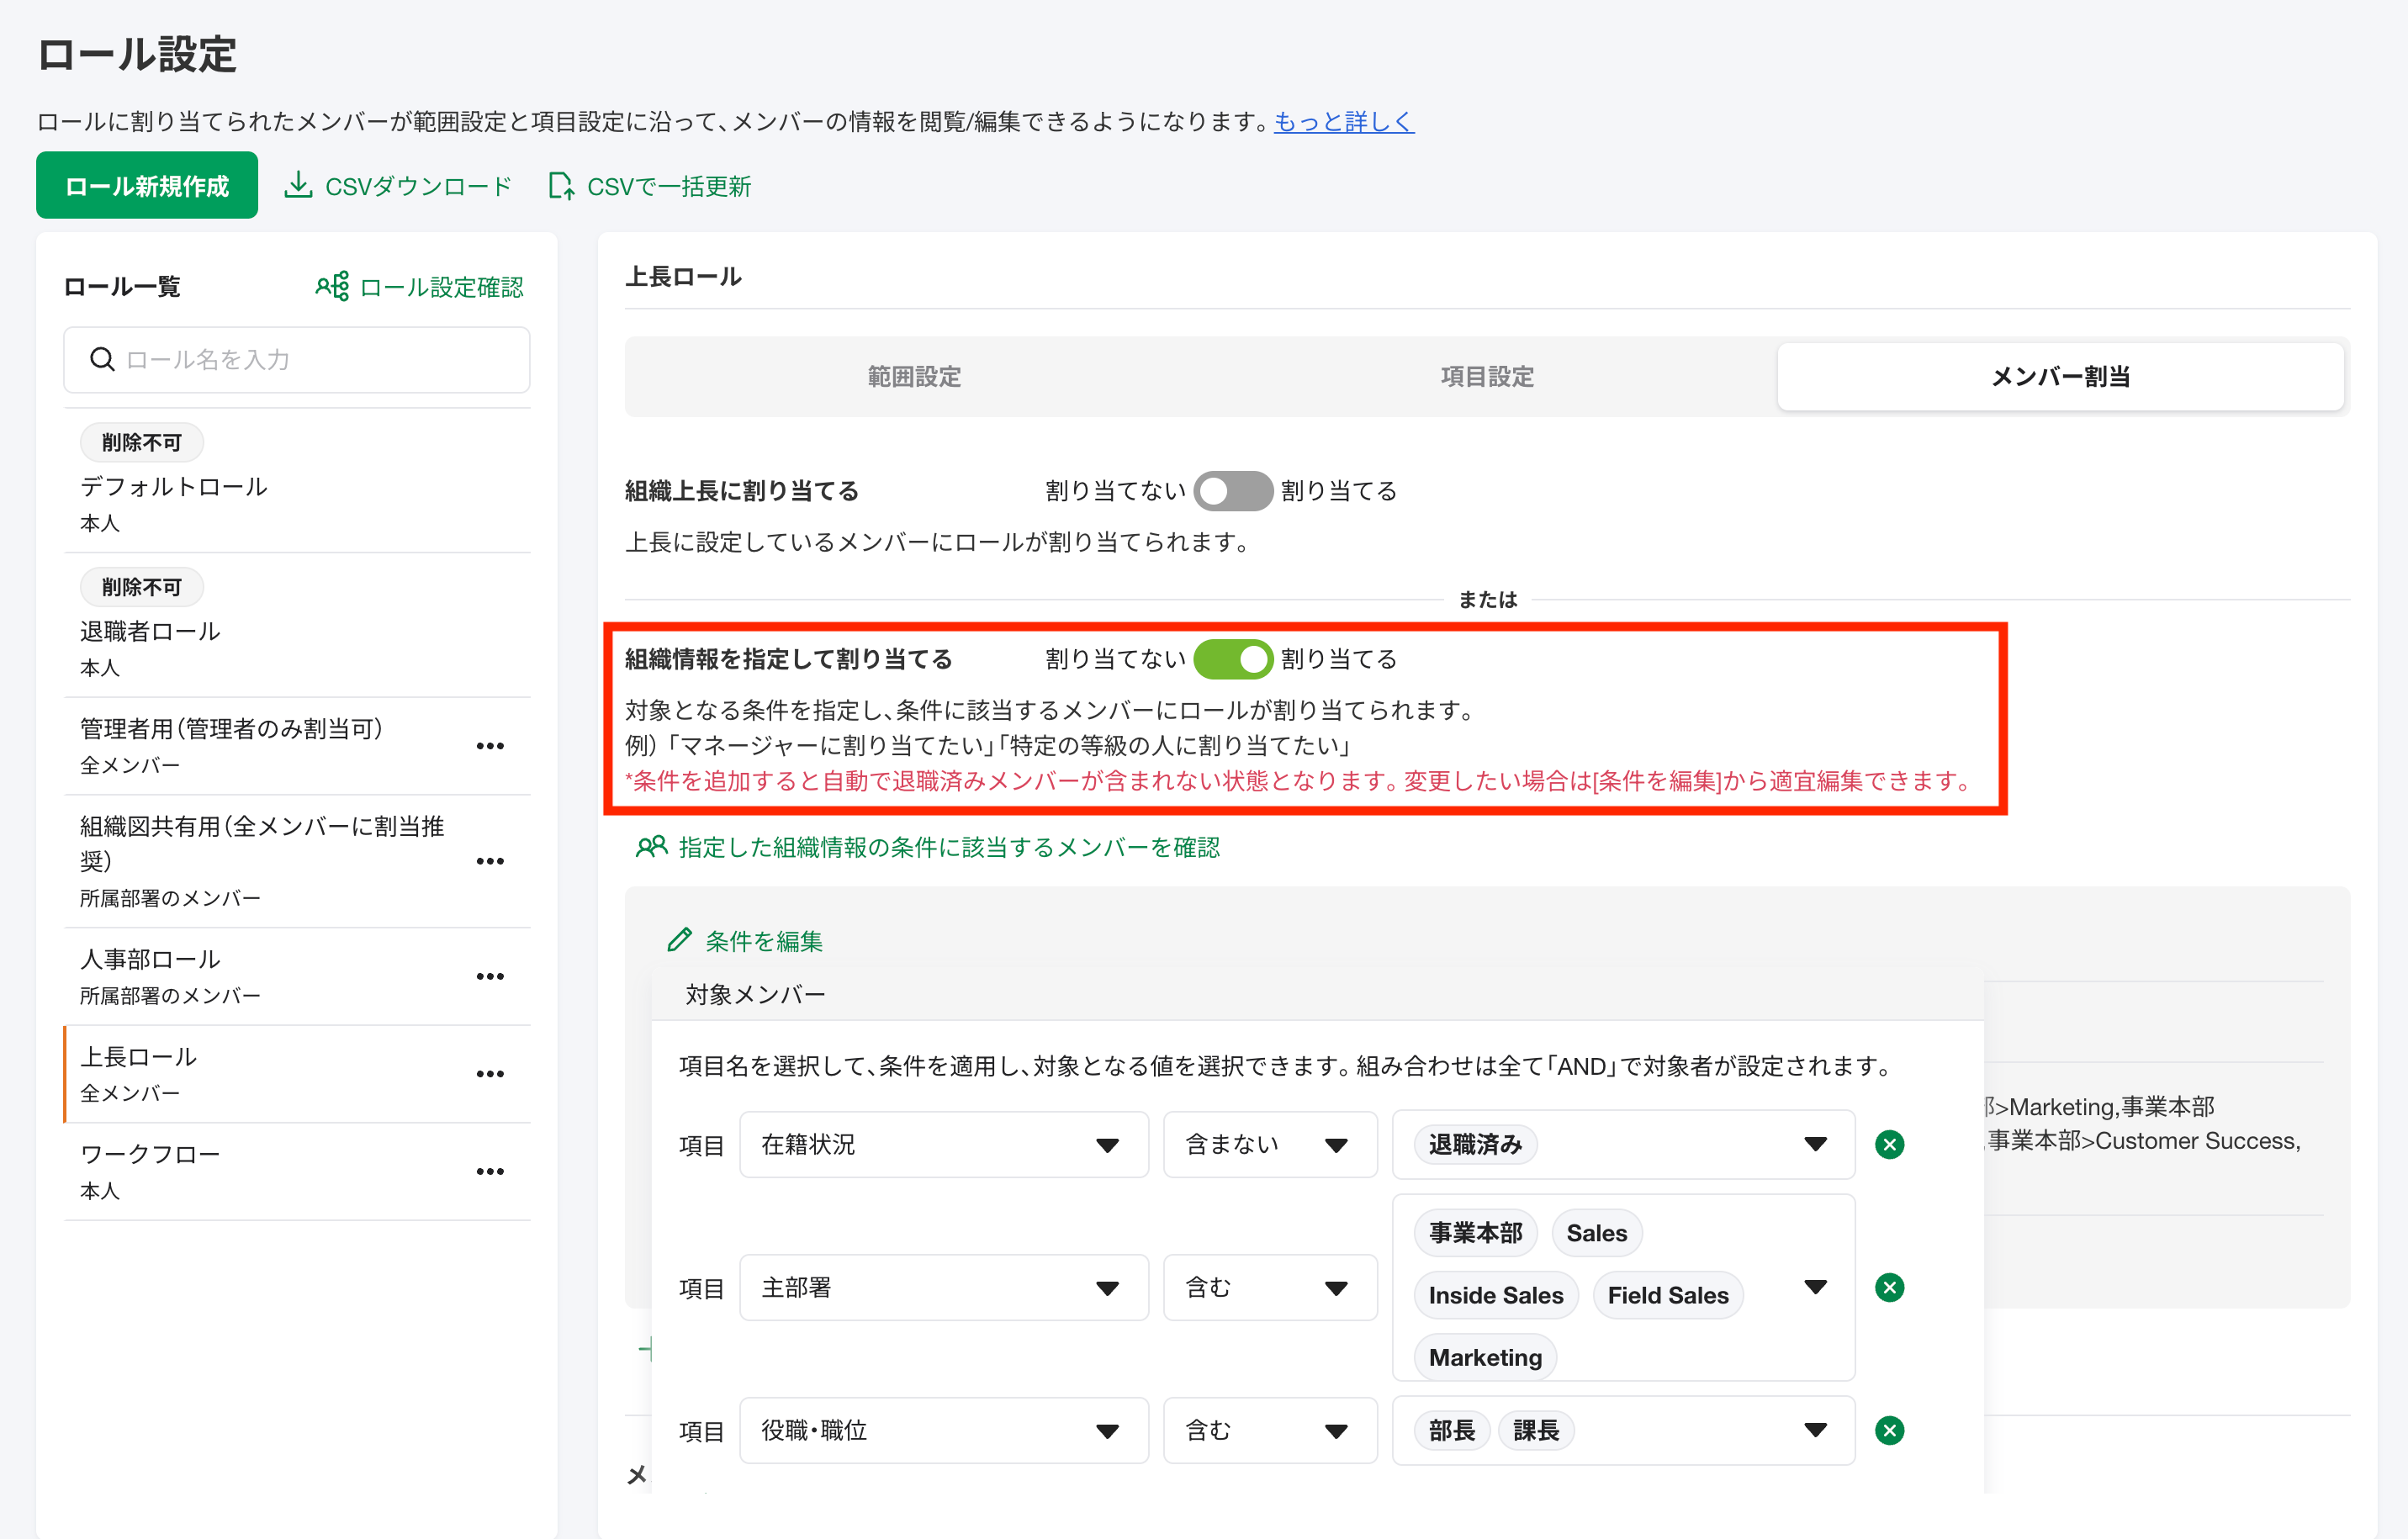This screenshot has width=2408, height=1539.
Task: Switch to the 項目設定 tab
Action: (x=1486, y=377)
